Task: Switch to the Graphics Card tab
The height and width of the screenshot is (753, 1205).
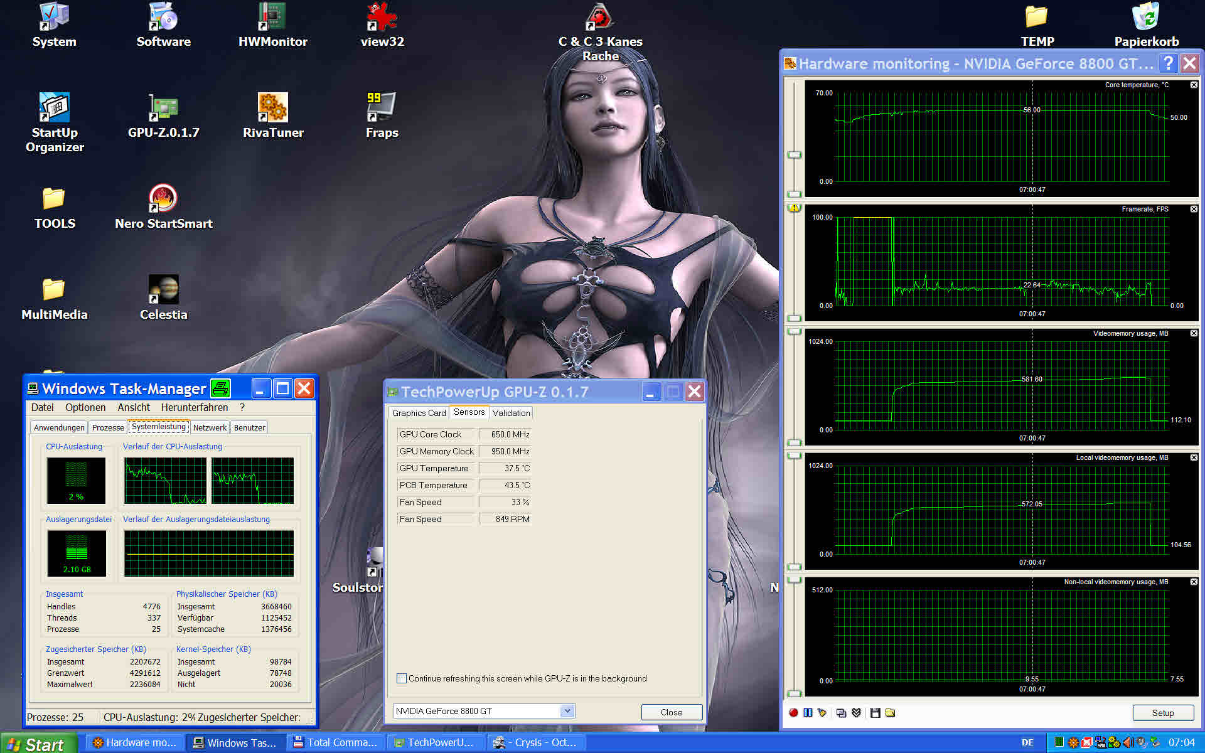Action: pos(419,413)
